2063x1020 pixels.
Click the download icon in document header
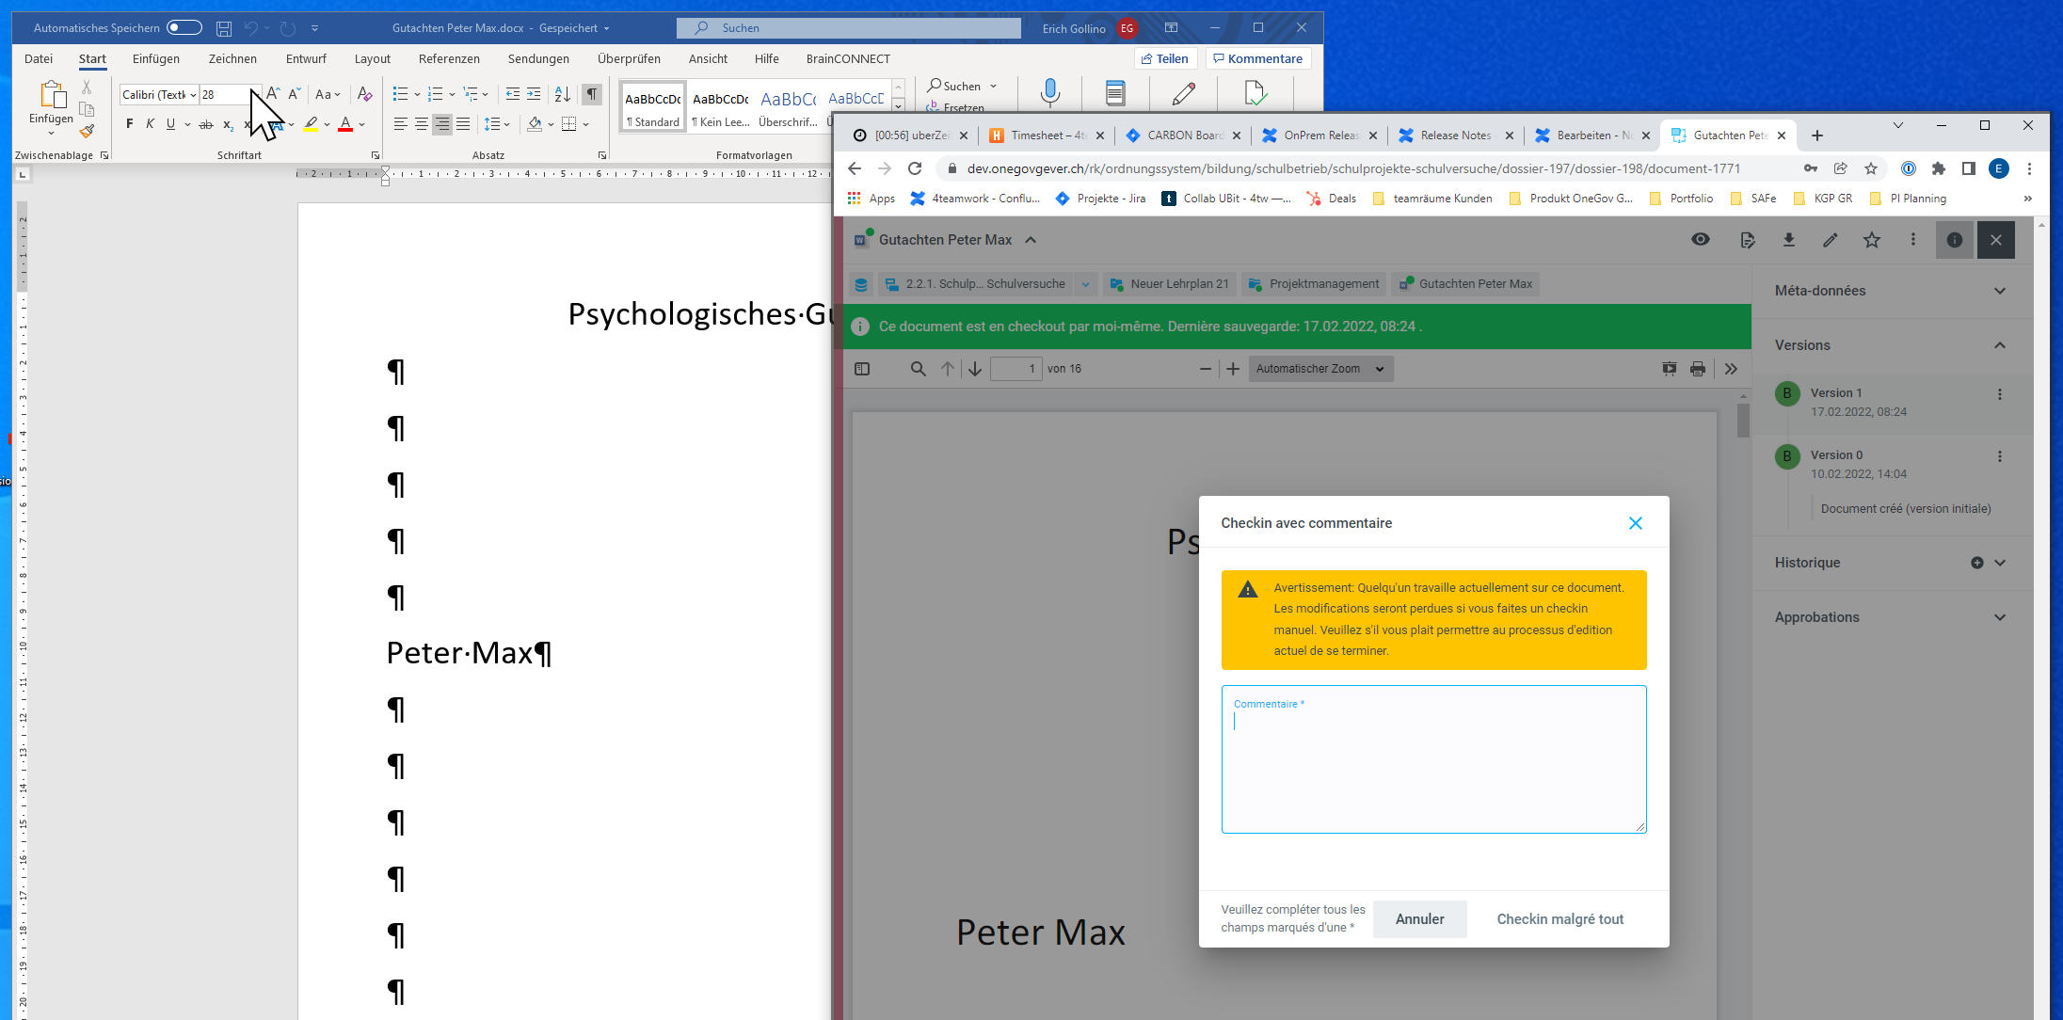pyautogui.click(x=1788, y=240)
